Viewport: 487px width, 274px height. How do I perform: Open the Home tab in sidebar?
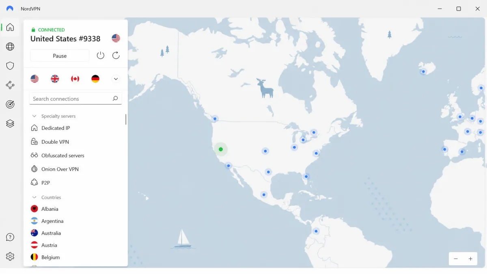point(10,27)
